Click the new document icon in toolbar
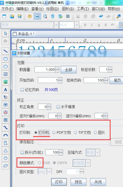The height and width of the screenshot is (187, 123). tap(4, 16)
